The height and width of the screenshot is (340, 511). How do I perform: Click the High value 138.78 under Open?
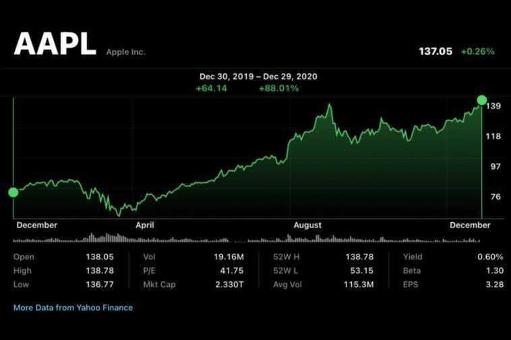100,271
